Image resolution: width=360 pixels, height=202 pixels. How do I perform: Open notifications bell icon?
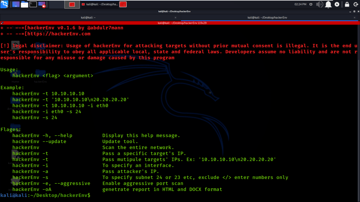(x=328, y=4)
